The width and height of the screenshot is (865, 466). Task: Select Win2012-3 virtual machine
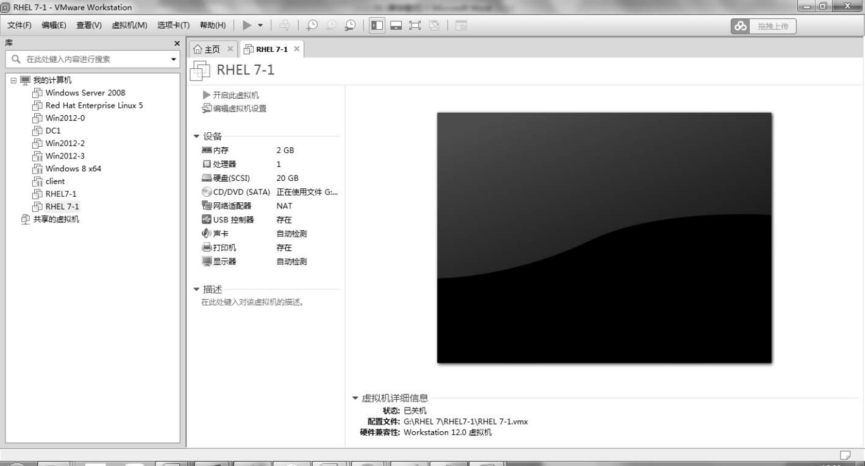(65, 156)
